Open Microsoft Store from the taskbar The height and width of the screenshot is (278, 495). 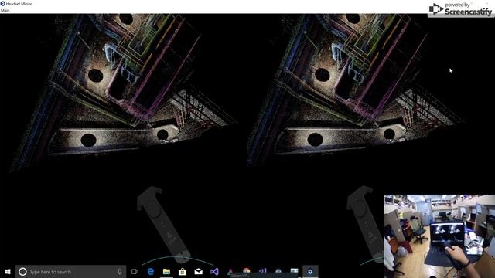coord(183,271)
